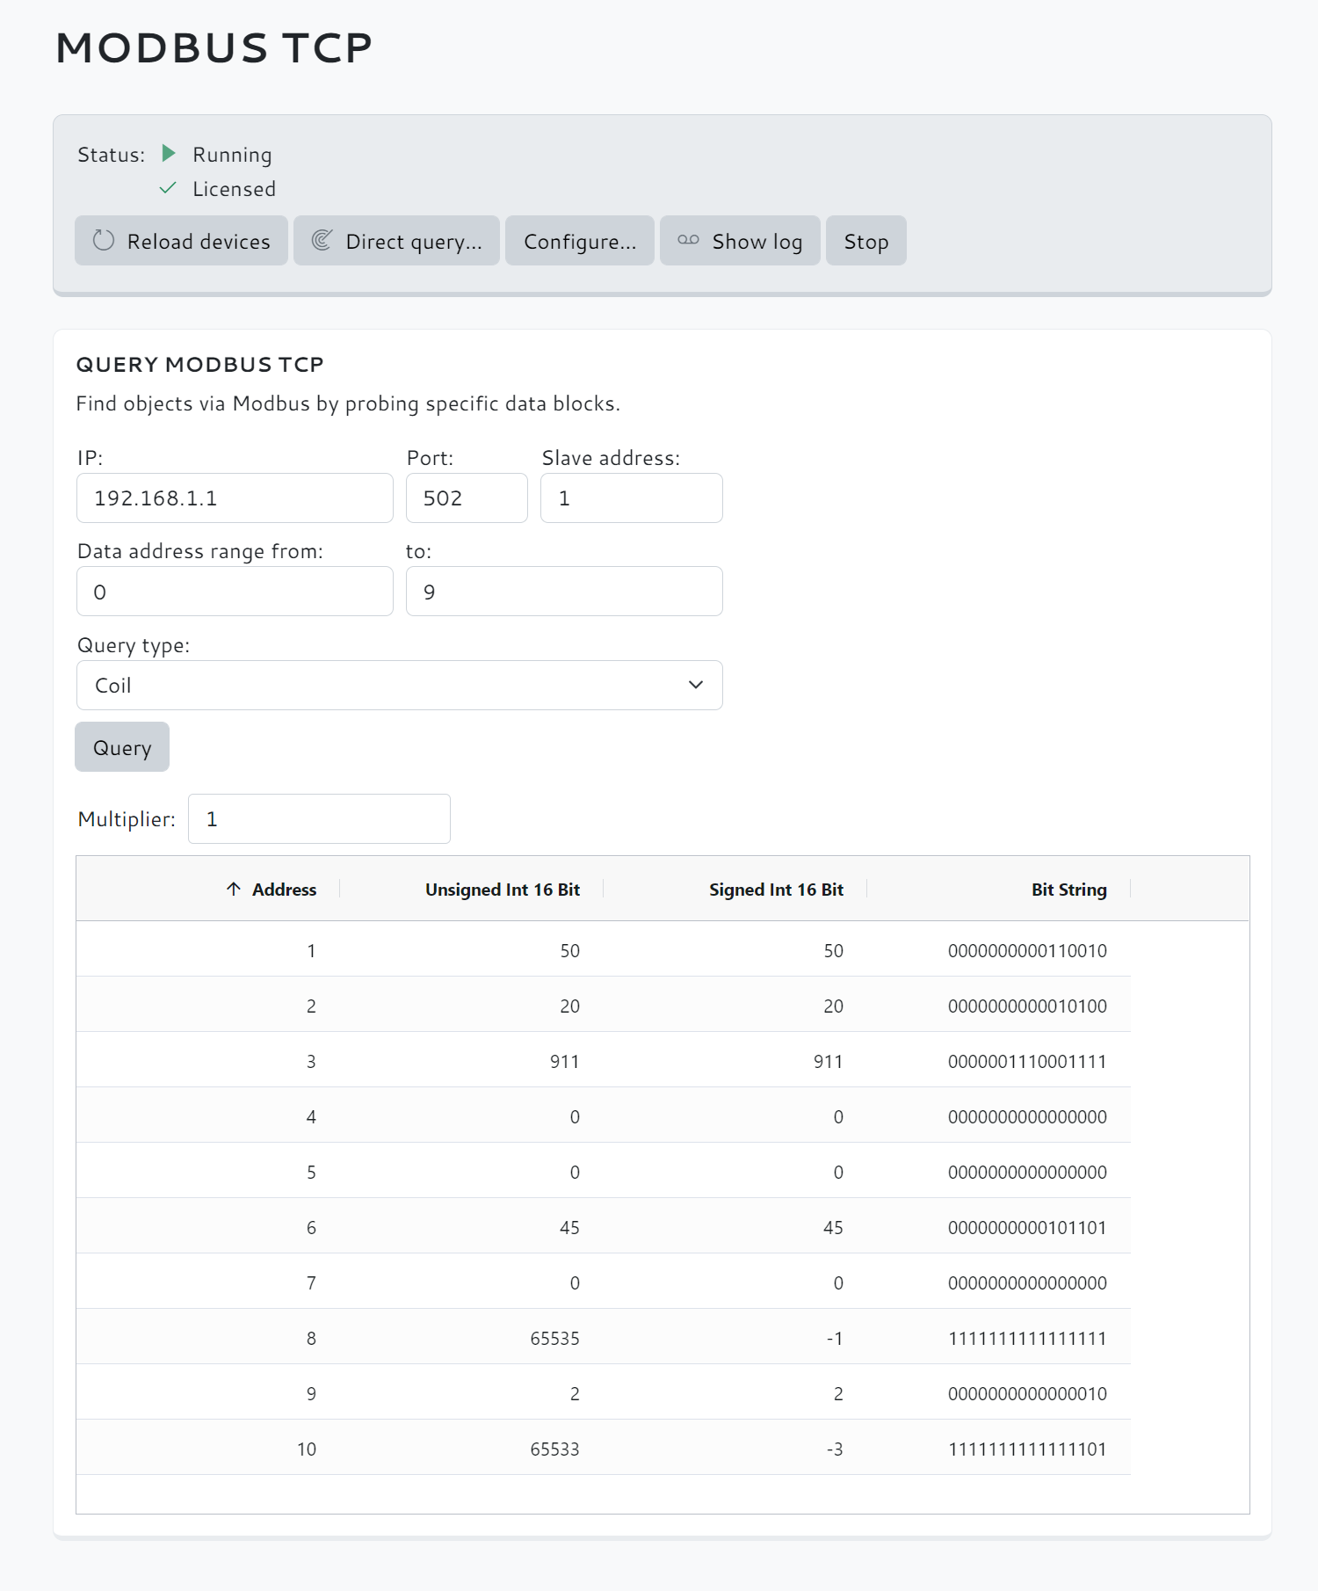Viewport: 1318px width, 1591px height.
Task: Focus the Slave address input
Action: tap(632, 498)
